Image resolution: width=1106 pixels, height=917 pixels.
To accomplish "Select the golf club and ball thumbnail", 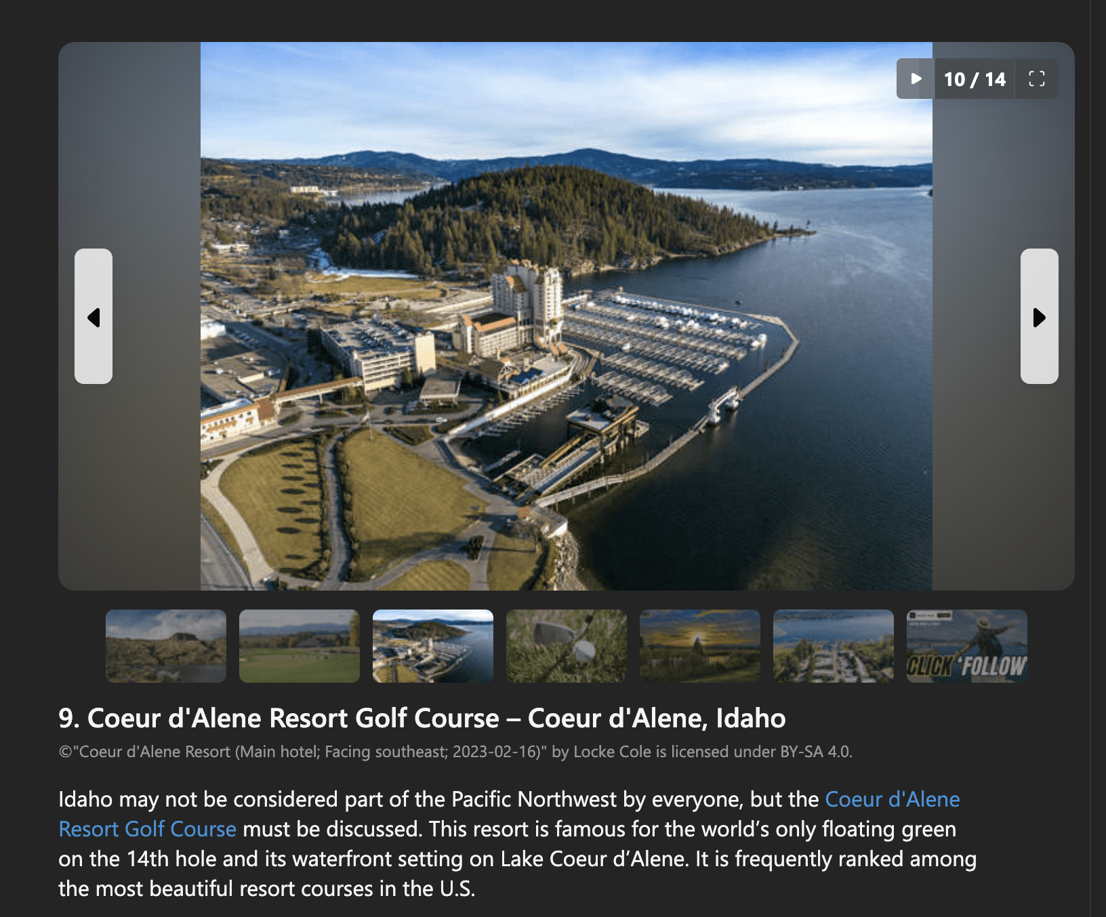I will click(567, 646).
